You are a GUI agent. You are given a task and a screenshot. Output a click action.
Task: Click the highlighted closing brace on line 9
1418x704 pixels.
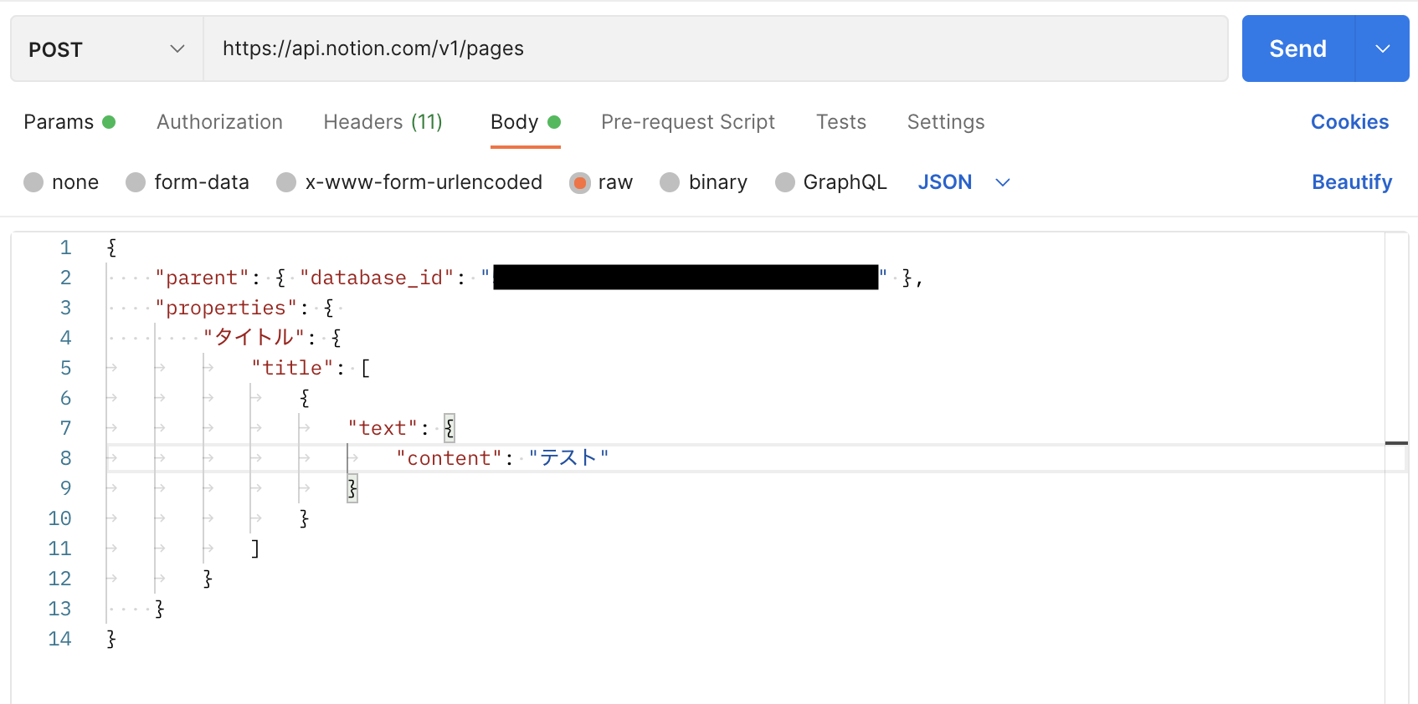pyautogui.click(x=352, y=488)
